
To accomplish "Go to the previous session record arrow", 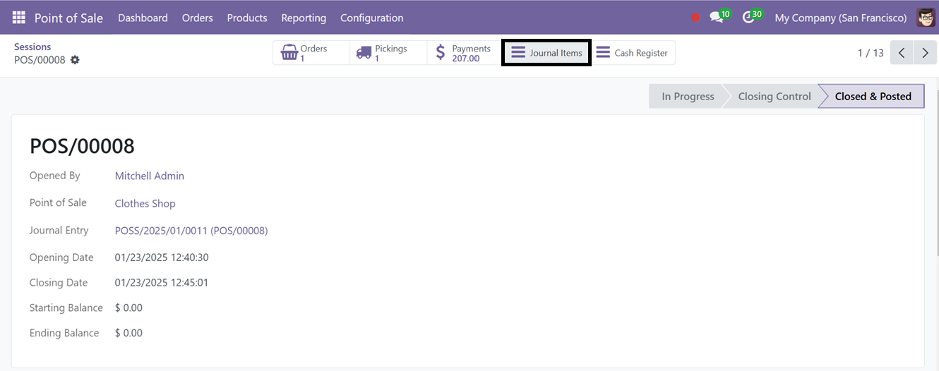I will coord(902,53).
